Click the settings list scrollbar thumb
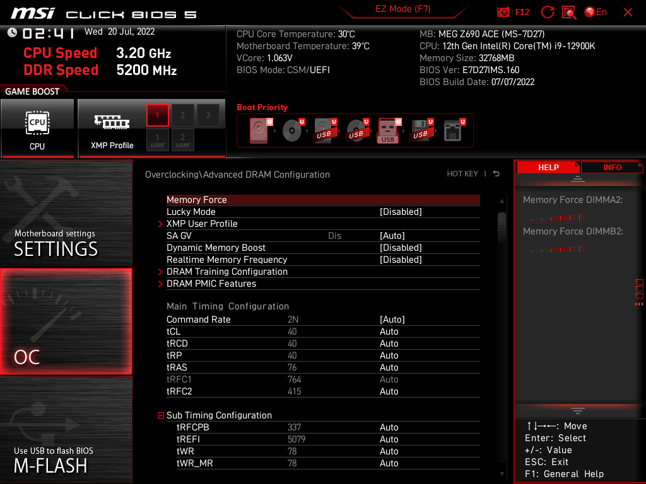This screenshot has height=484, width=646. click(502, 227)
